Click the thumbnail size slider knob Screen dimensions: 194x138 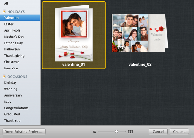point(116,131)
